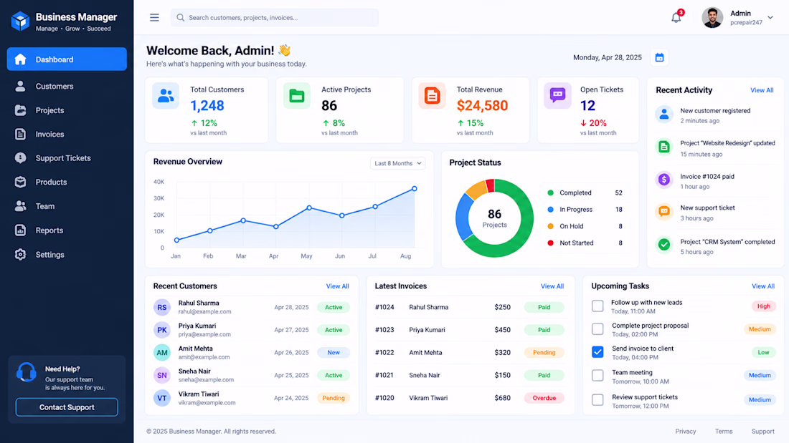
Task: Open the calendar date picker icon
Action: tap(659, 58)
